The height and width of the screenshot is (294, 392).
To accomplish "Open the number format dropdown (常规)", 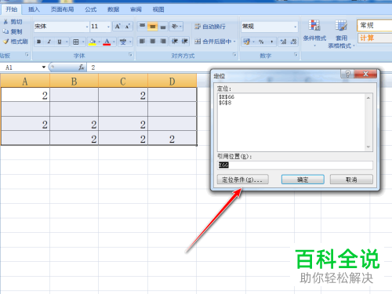I will 296,27.
